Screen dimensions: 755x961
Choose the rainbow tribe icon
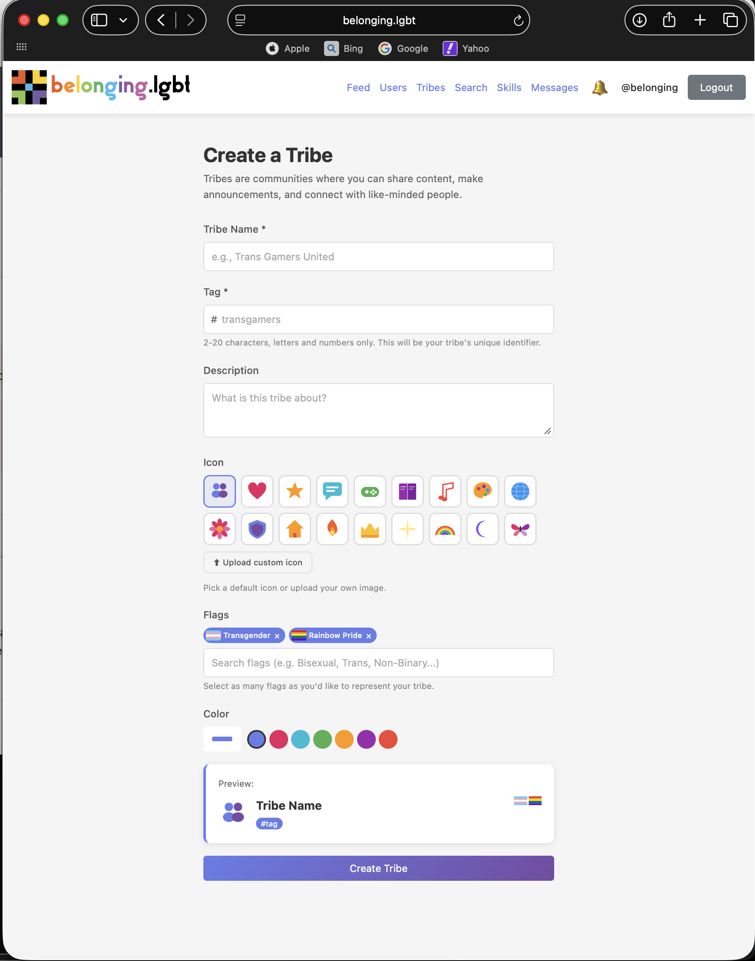point(445,529)
